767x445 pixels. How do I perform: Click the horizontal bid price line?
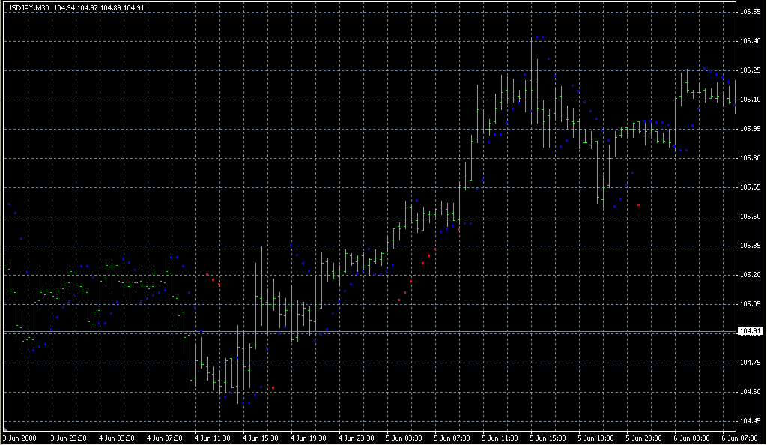(375, 331)
